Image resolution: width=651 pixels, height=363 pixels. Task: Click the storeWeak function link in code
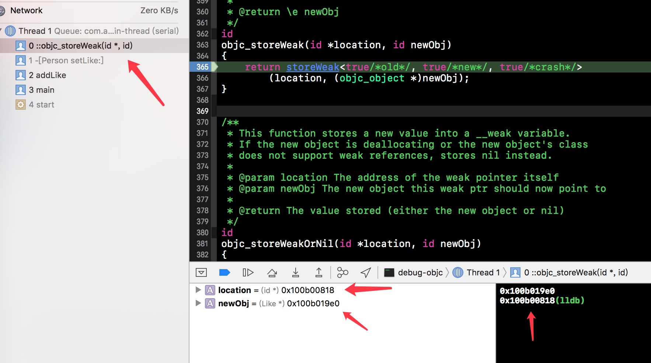313,67
